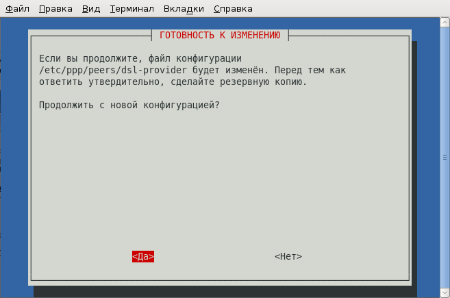Open the Вкладки menu

[x=184, y=9]
